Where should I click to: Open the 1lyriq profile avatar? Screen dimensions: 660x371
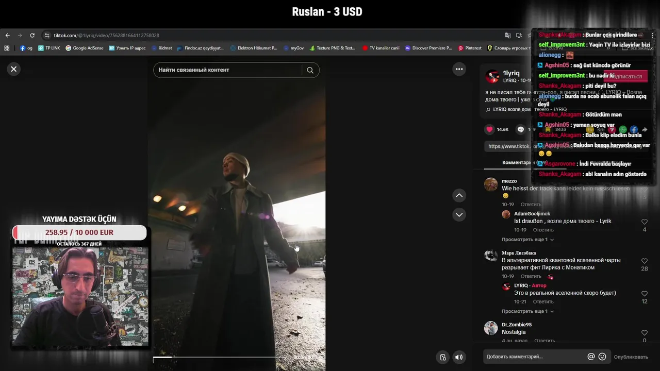[x=493, y=76]
